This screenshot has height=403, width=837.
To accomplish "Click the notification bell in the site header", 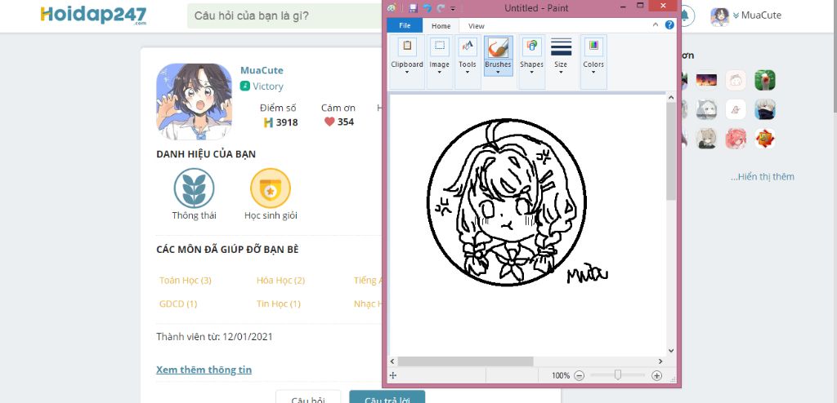I will click(685, 16).
